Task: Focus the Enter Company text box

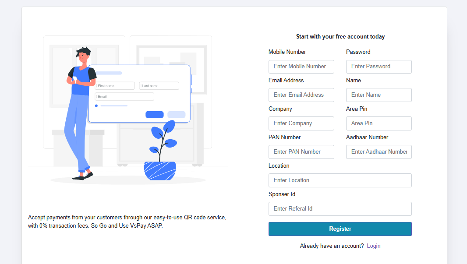Action: [301, 123]
